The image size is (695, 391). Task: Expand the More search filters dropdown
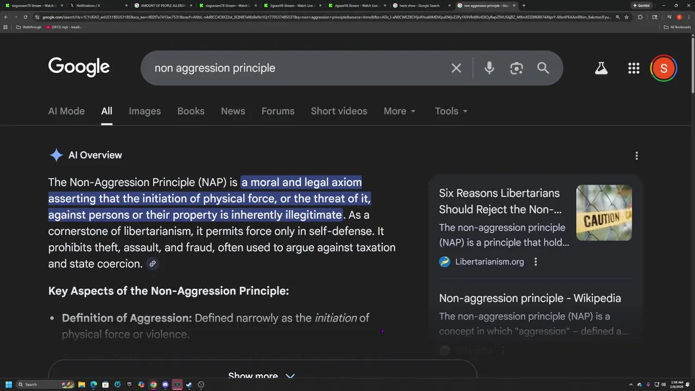click(400, 111)
